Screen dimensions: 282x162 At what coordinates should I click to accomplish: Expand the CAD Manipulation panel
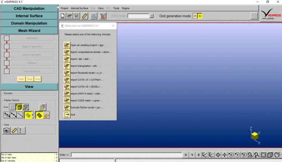29,8
